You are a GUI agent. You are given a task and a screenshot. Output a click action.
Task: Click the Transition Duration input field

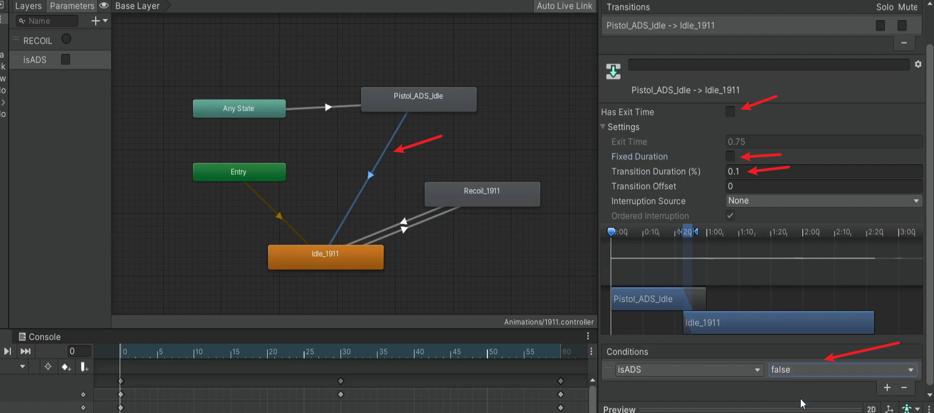pos(823,171)
